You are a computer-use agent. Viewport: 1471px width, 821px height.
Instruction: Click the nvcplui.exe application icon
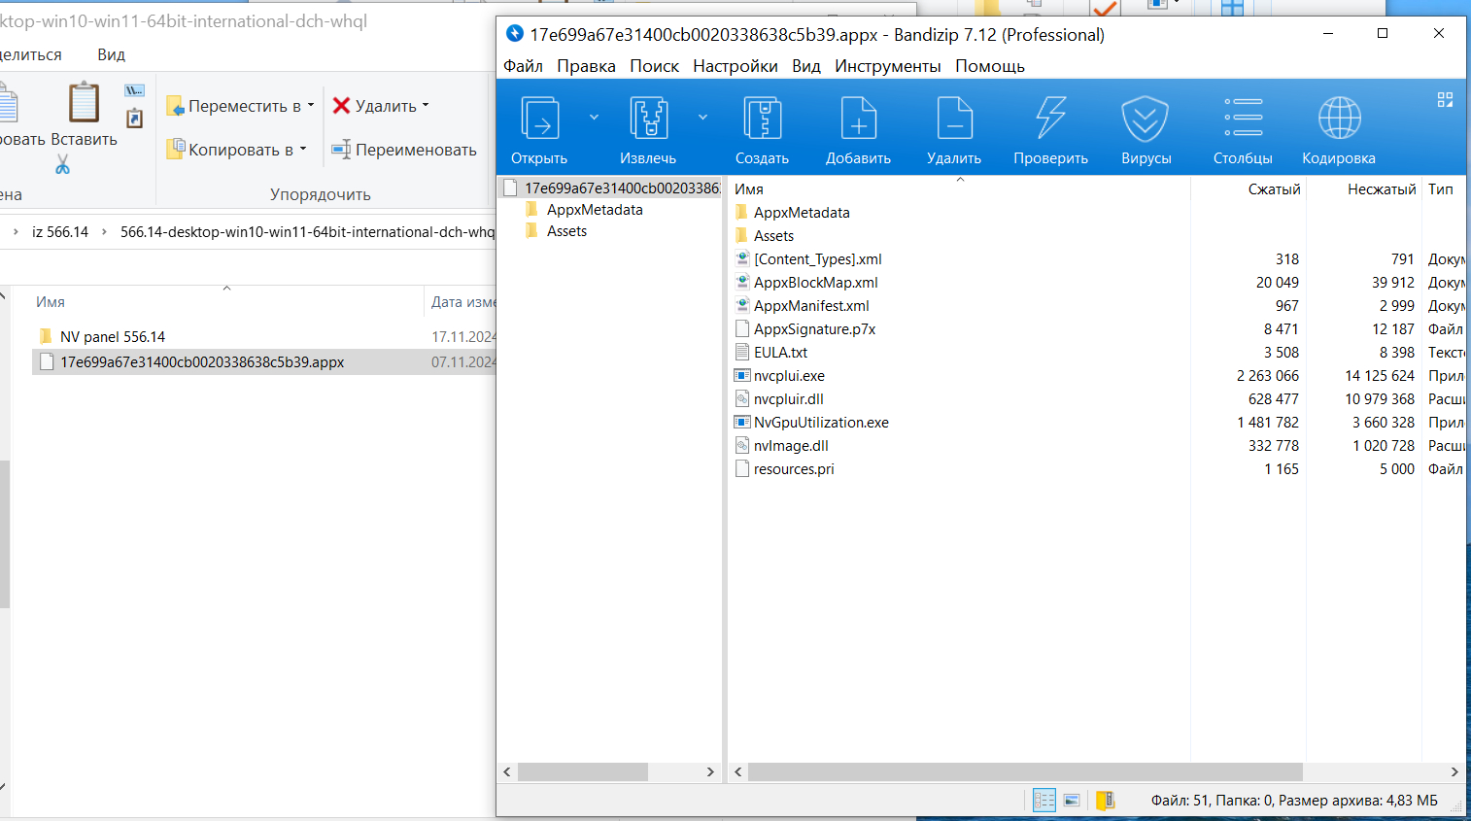click(742, 376)
